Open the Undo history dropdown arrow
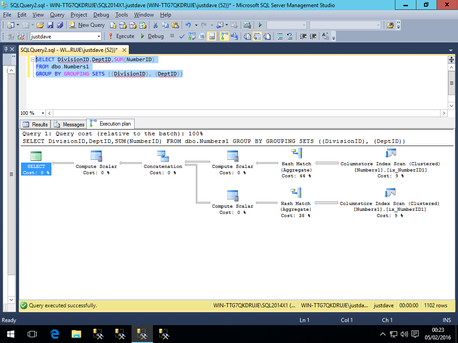This screenshot has height=343, width=458. click(x=196, y=25)
